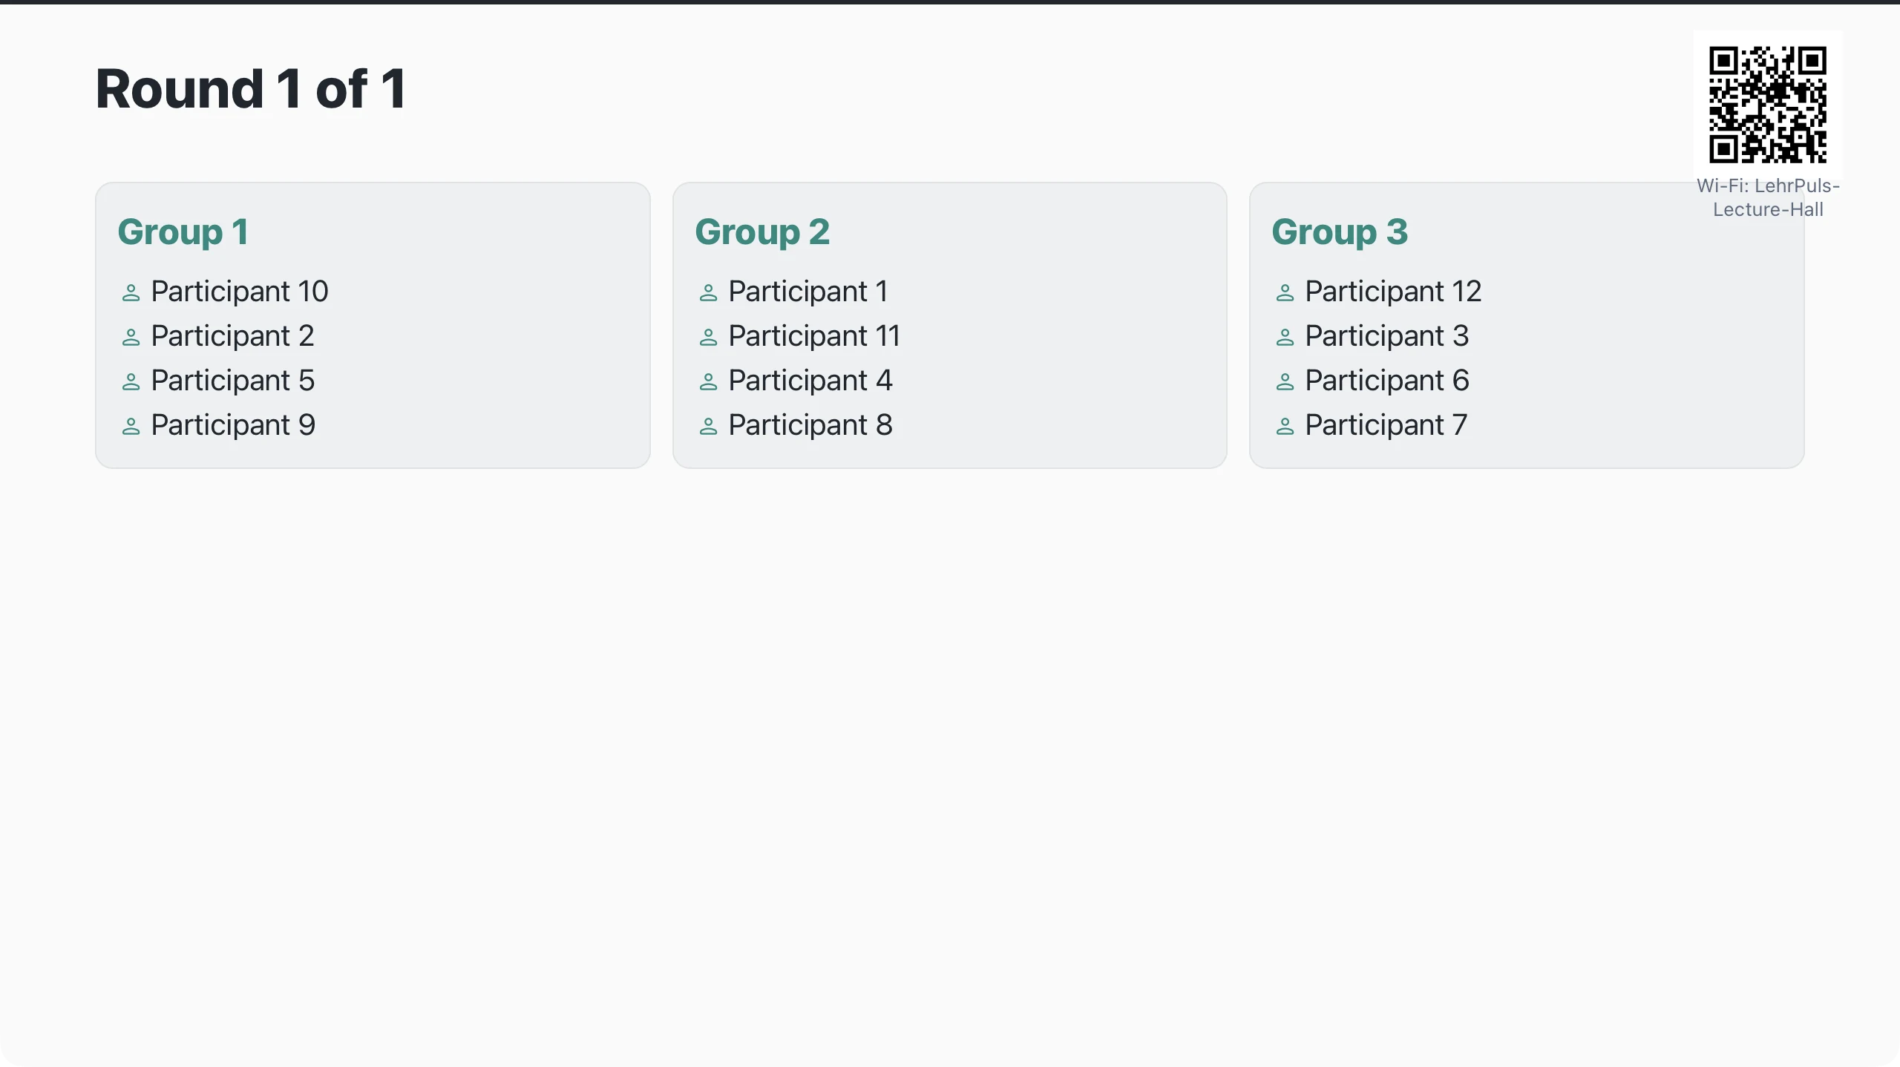
Task: Click the name Participant 11
Action: pyautogui.click(x=814, y=335)
